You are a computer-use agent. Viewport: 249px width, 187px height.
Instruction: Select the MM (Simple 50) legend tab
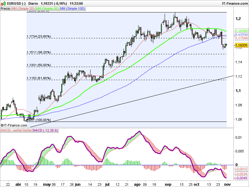tap(47, 9)
